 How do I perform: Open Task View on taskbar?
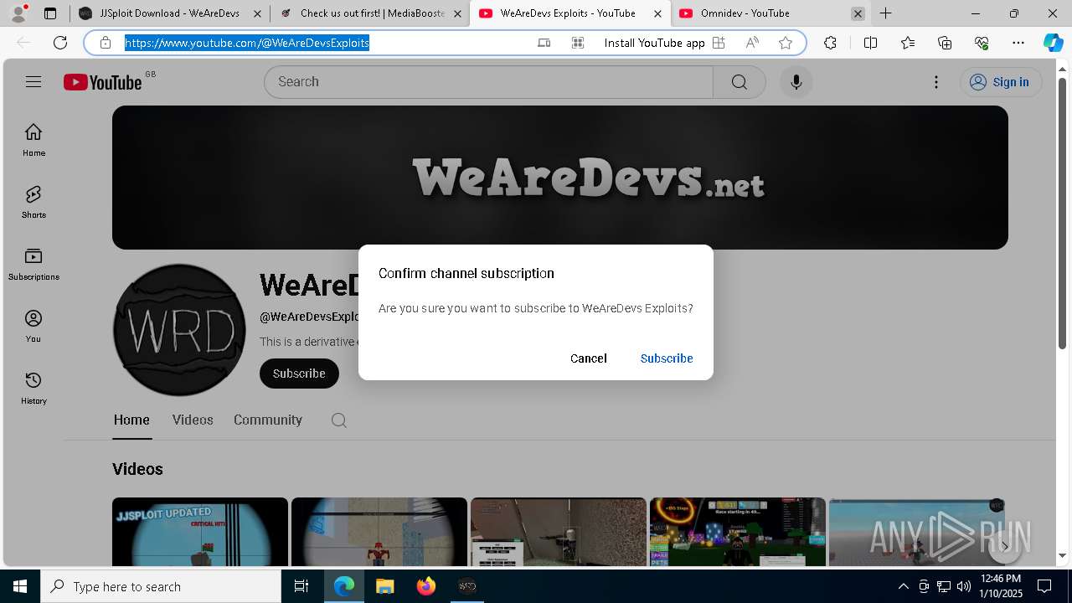click(301, 586)
